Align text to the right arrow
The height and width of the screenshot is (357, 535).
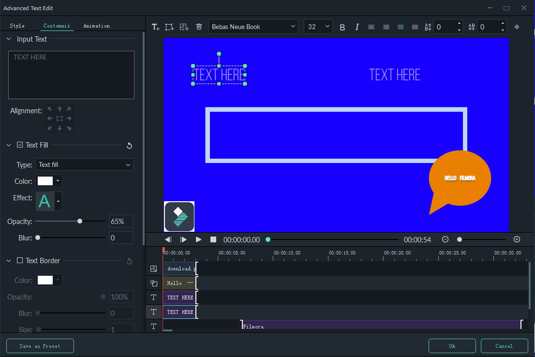[x=69, y=119]
